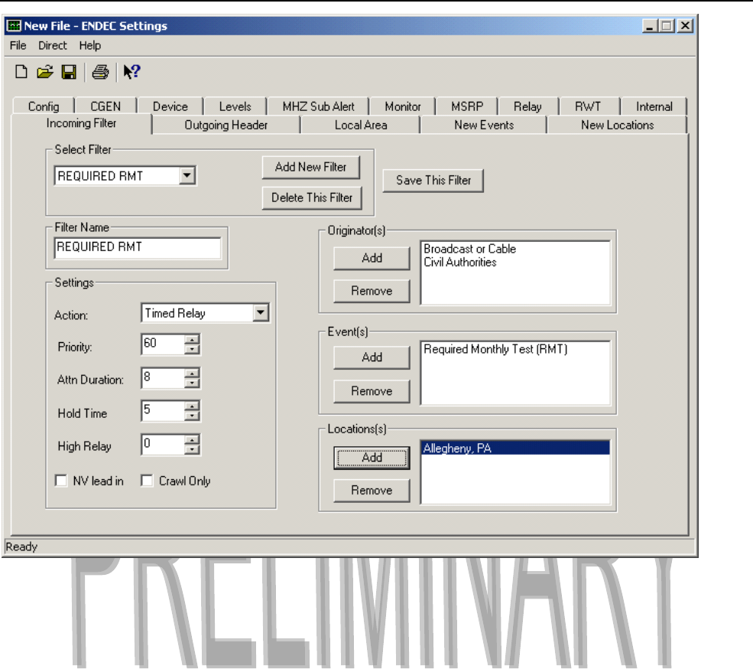Switch to the Monitor tab

pyautogui.click(x=402, y=106)
